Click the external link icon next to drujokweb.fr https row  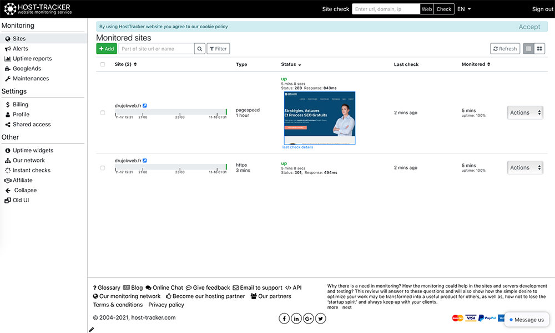click(145, 161)
